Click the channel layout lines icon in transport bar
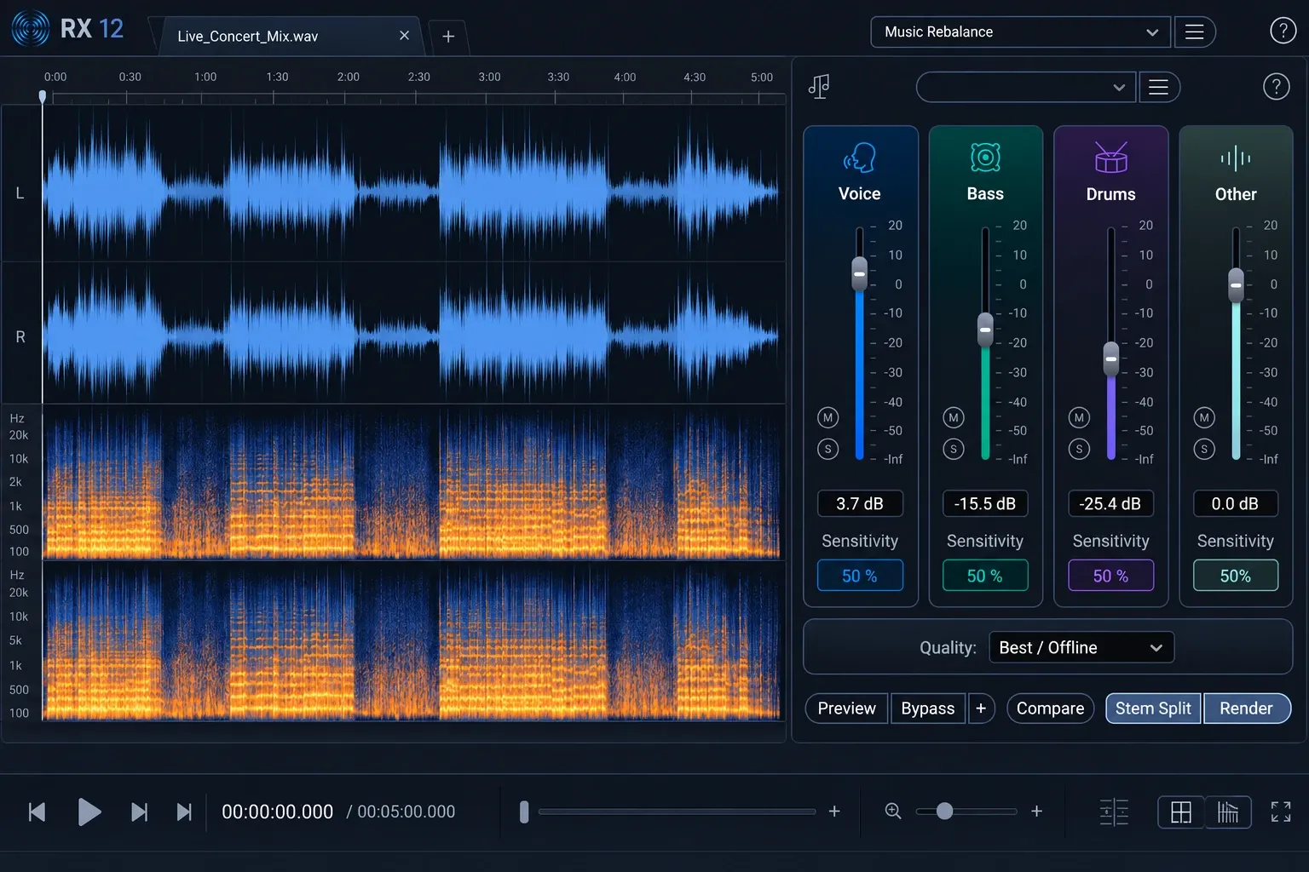The width and height of the screenshot is (1309, 872). pyautogui.click(x=1114, y=812)
